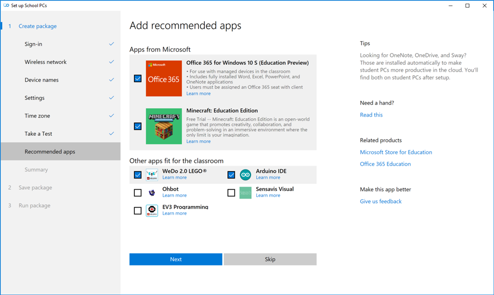Click the EV3 Programming app icon

coord(152,211)
